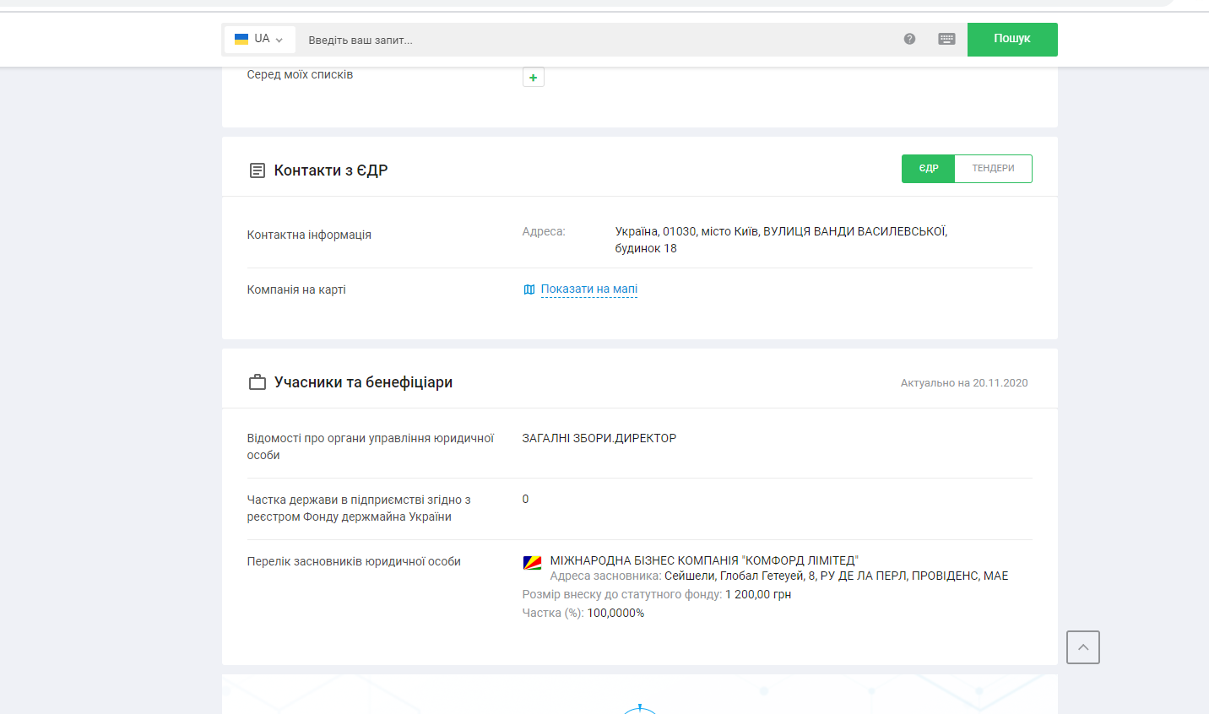Add company to my lists plus button
1209x714 pixels.
534,78
